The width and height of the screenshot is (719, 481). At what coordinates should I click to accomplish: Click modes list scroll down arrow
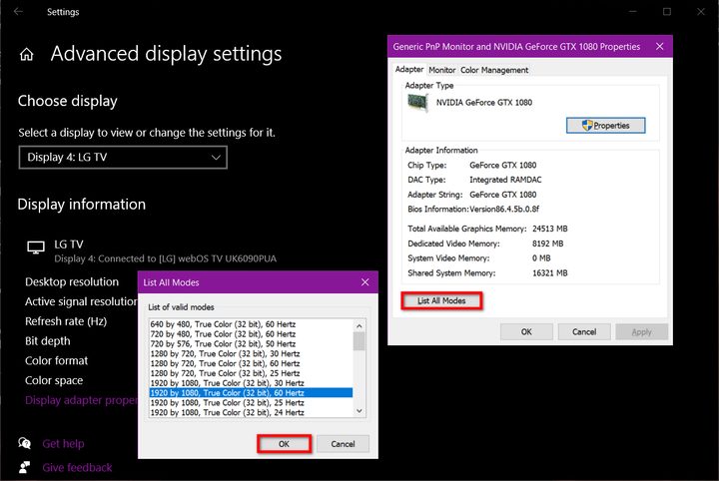(x=359, y=411)
